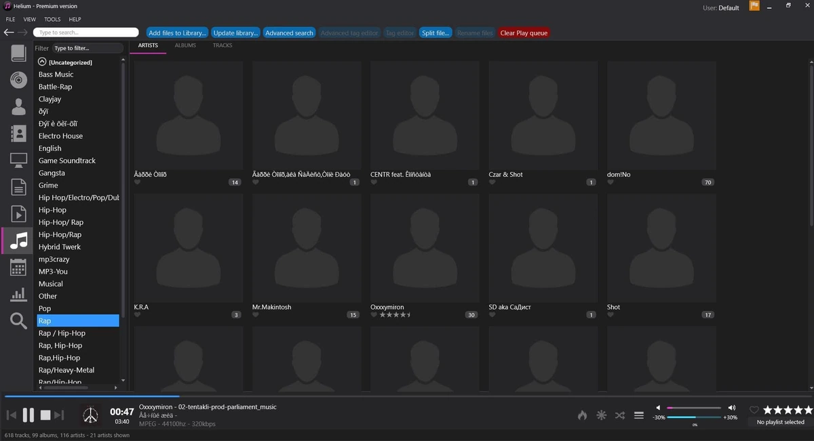Skip to the previous track
Screen dimensions: 814x441
click(x=11, y=415)
